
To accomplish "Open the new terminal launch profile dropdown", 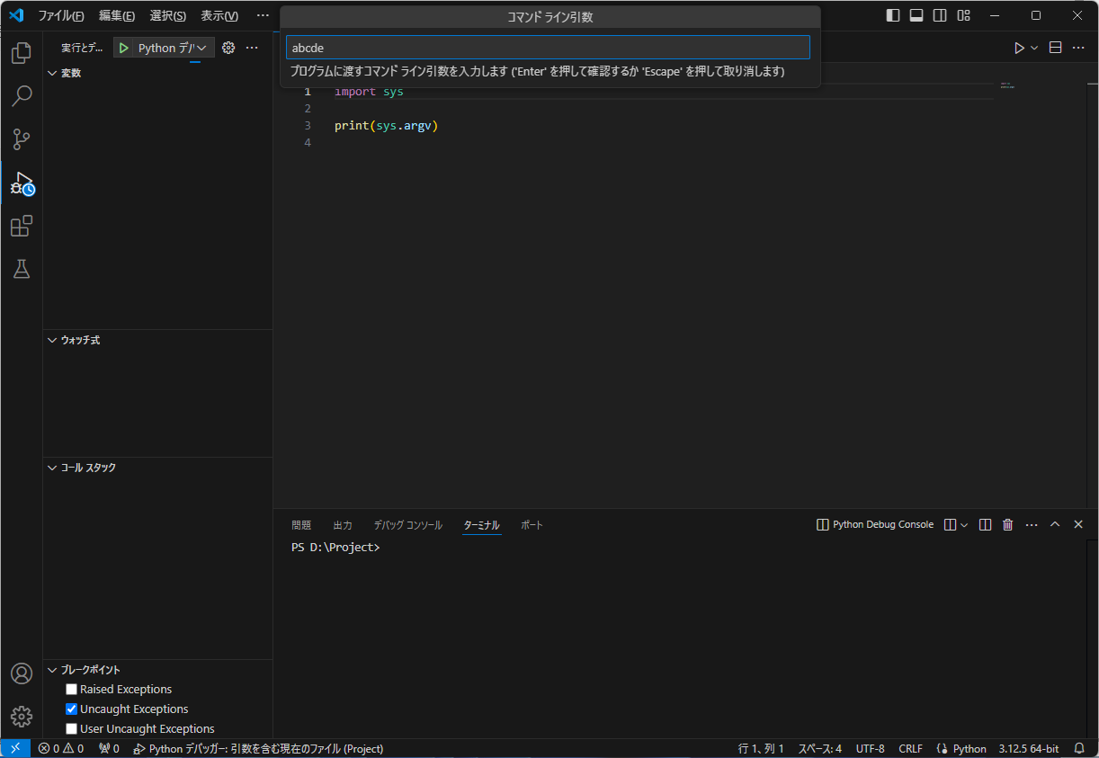I will click(964, 524).
